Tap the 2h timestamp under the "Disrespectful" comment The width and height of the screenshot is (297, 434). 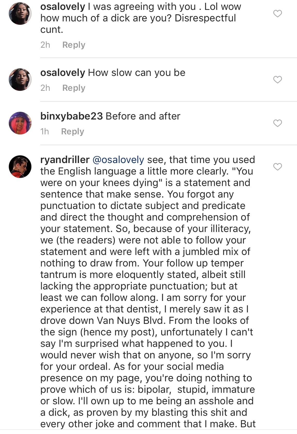[45, 45]
